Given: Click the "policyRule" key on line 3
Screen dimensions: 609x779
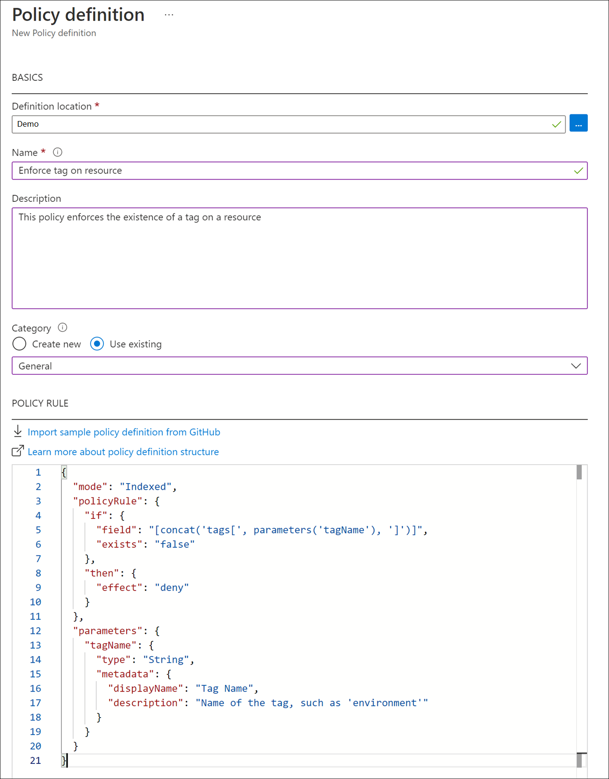Looking at the screenshot, I should pyautogui.click(x=108, y=501).
